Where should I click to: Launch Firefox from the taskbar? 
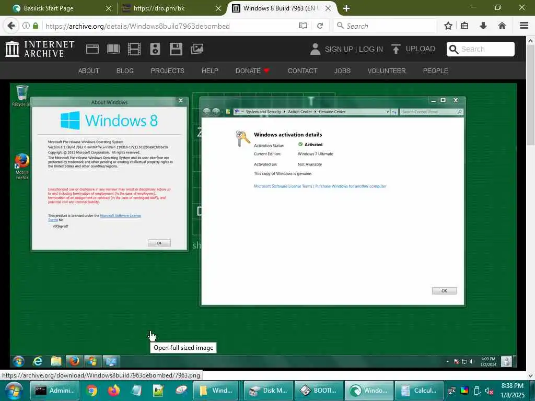113,391
